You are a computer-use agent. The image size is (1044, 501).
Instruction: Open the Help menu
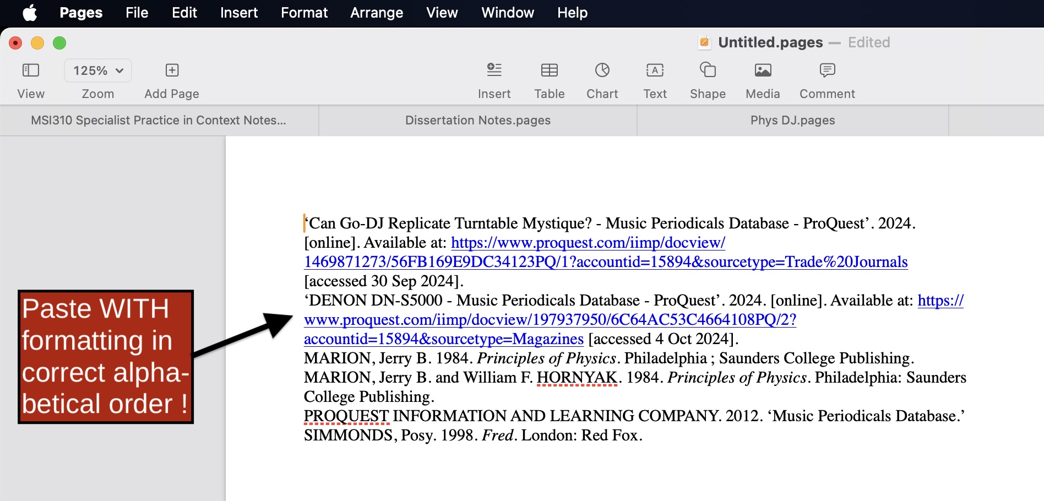point(572,13)
